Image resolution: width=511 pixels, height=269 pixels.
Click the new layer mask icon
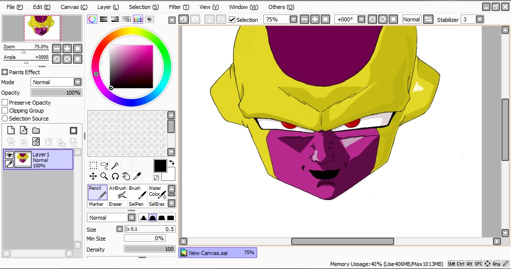pos(73,131)
